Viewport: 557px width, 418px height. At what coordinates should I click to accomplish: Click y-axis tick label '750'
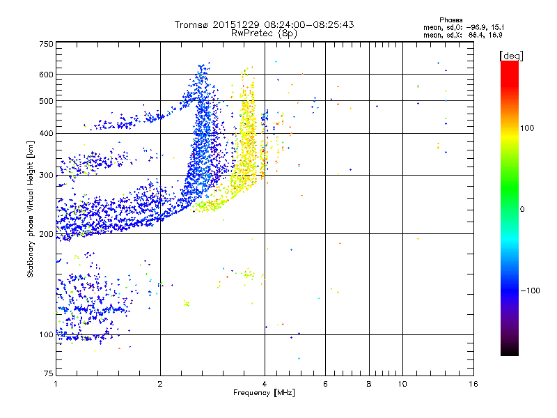point(46,44)
